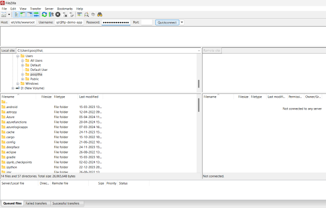Expand the Windows folder tree node
The height and width of the screenshot is (208, 326).
[18, 84]
